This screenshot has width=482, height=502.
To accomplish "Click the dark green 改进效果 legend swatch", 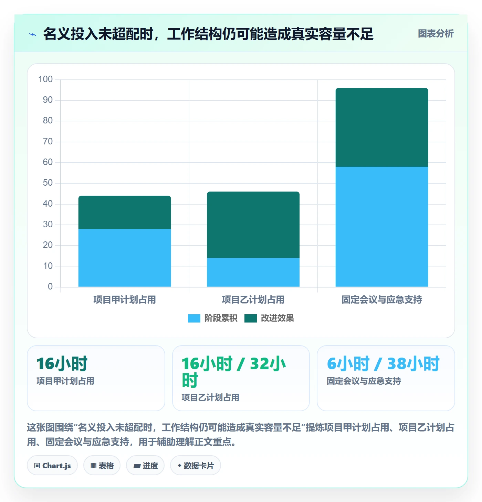I will click(251, 318).
